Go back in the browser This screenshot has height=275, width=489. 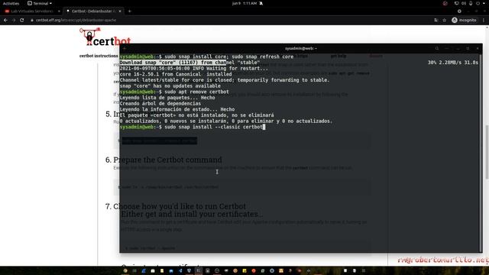(x=5, y=20)
